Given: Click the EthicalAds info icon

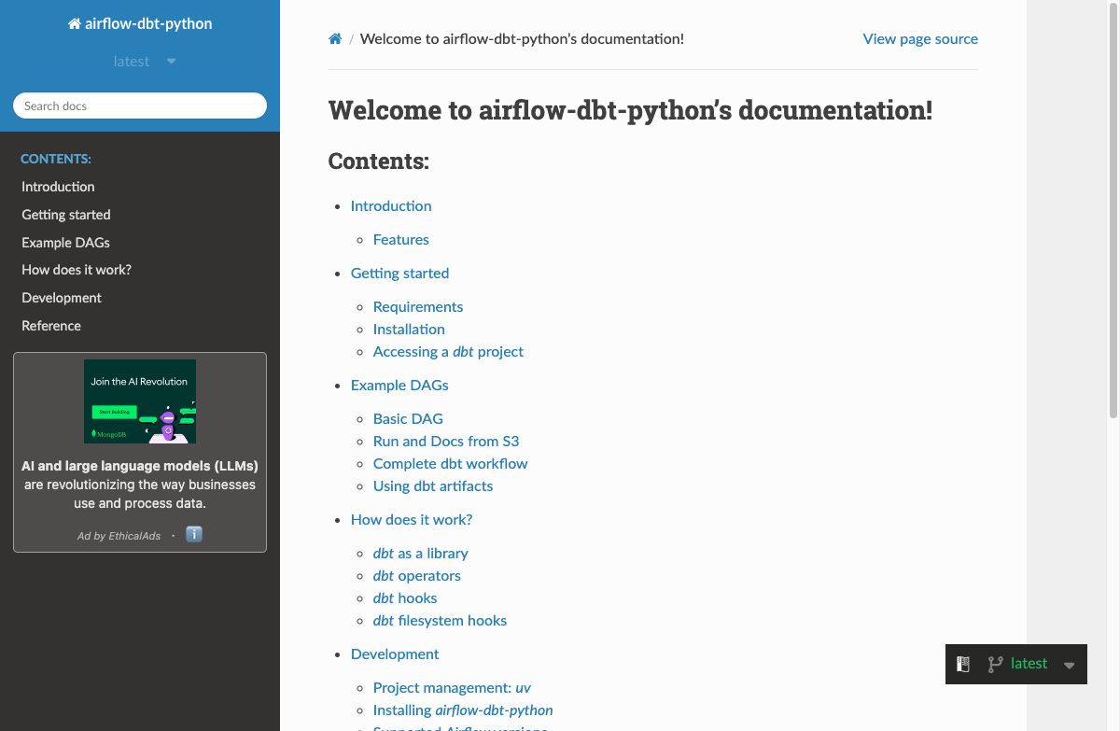Looking at the screenshot, I should [194, 534].
